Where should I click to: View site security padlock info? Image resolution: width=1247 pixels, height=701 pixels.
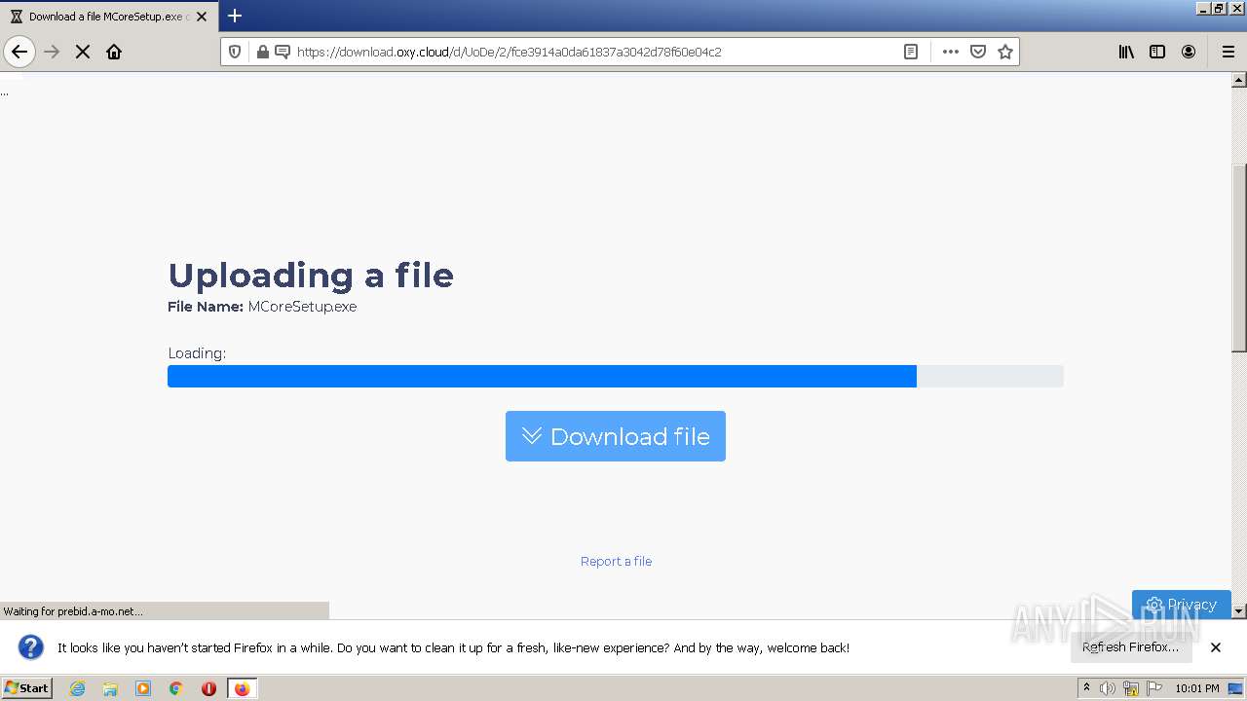click(262, 52)
